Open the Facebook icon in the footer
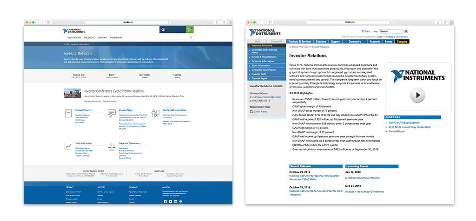Image resolution: width=476 pixels, height=221 pixels. (x=165, y=202)
